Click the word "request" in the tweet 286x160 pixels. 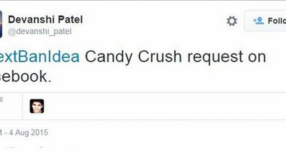click(x=215, y=57)
